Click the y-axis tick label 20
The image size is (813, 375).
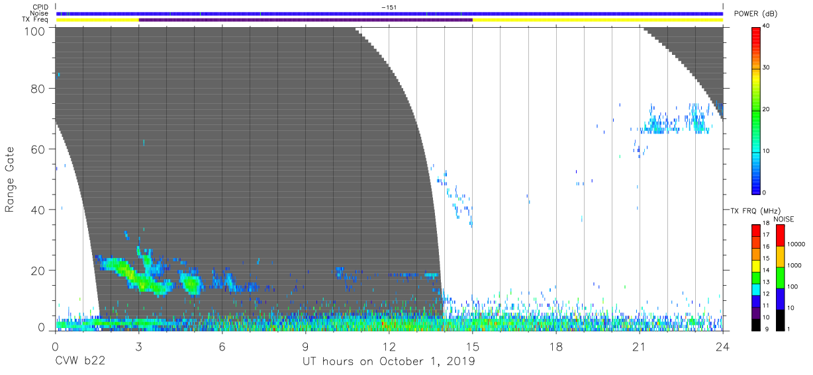38,270
